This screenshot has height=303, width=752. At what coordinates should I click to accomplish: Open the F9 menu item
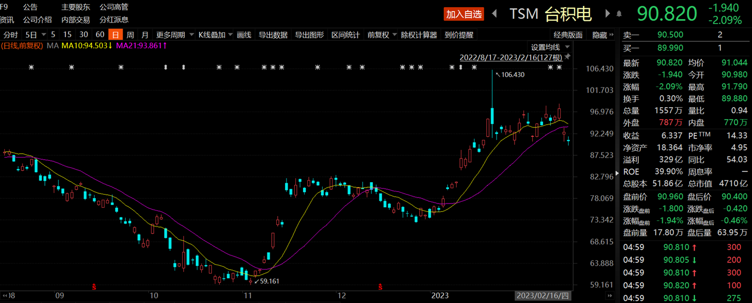pos(4,7)
